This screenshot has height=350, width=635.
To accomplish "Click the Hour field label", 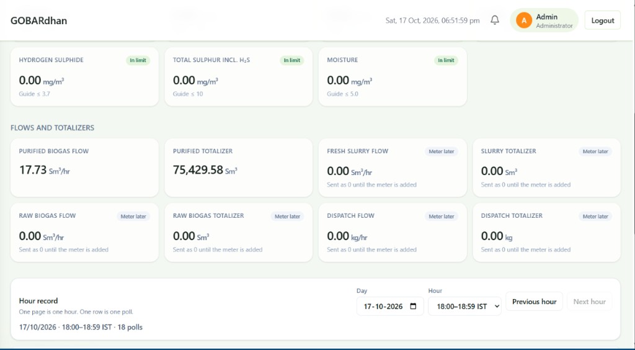I will click(435, 291).
